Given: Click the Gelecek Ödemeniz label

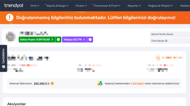Looking at the screenshot, I should coord(21,83).
